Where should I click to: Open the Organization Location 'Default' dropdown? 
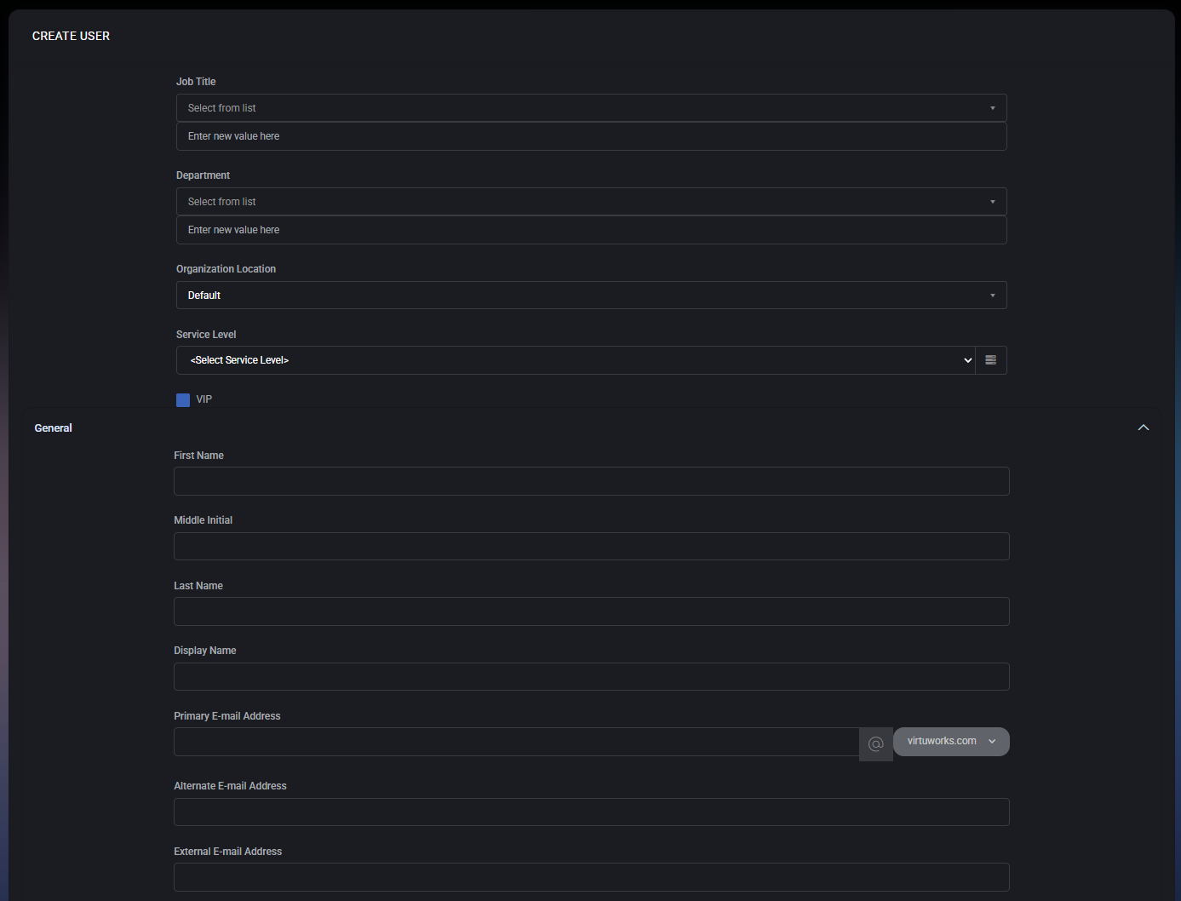(591, 295)
